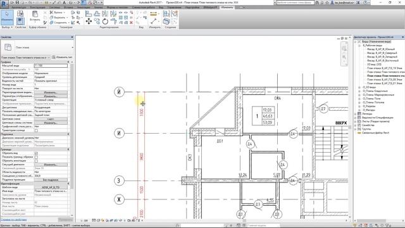Click the Help question mark icon
Image resolution: width=405 pixels, height=228 pixels.
click(366, 3)
